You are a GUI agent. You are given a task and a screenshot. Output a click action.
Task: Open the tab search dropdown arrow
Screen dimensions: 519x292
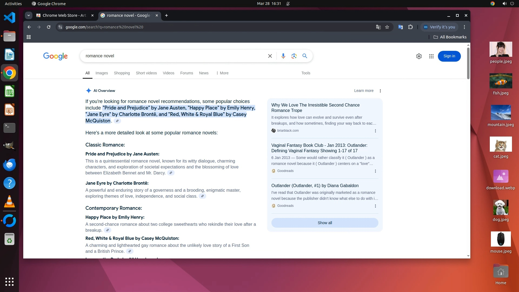(x=28, y=15)
